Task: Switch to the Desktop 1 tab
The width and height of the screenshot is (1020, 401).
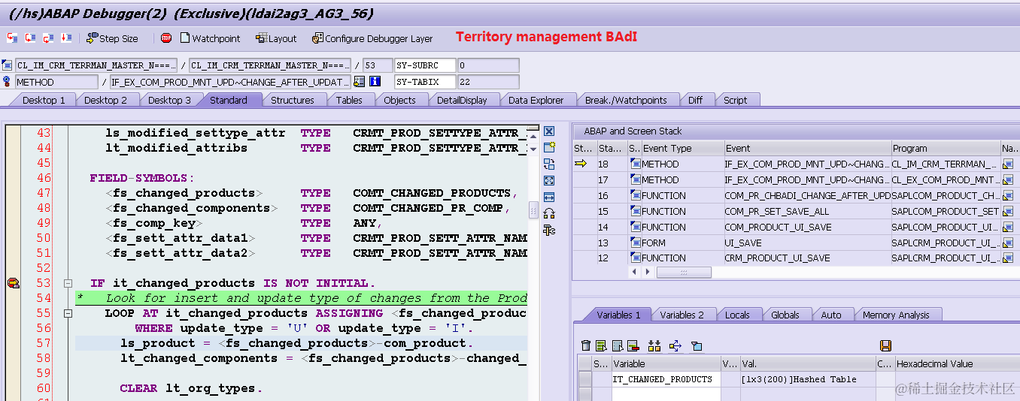Action: pyautogui.click(x=44, y=100)
